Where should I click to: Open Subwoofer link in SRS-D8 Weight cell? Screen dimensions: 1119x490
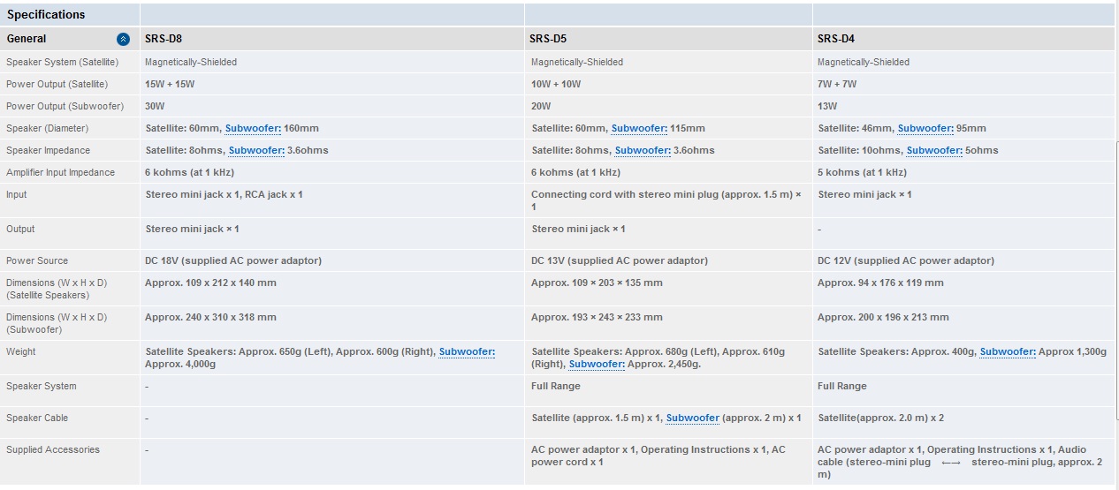467,351
